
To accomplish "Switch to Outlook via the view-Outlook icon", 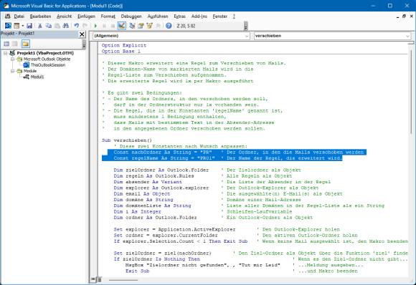I will 8,26.
